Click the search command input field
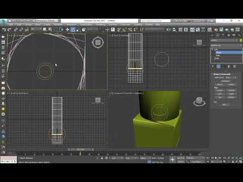The image size is (243, 182). [x=155, y=21]
